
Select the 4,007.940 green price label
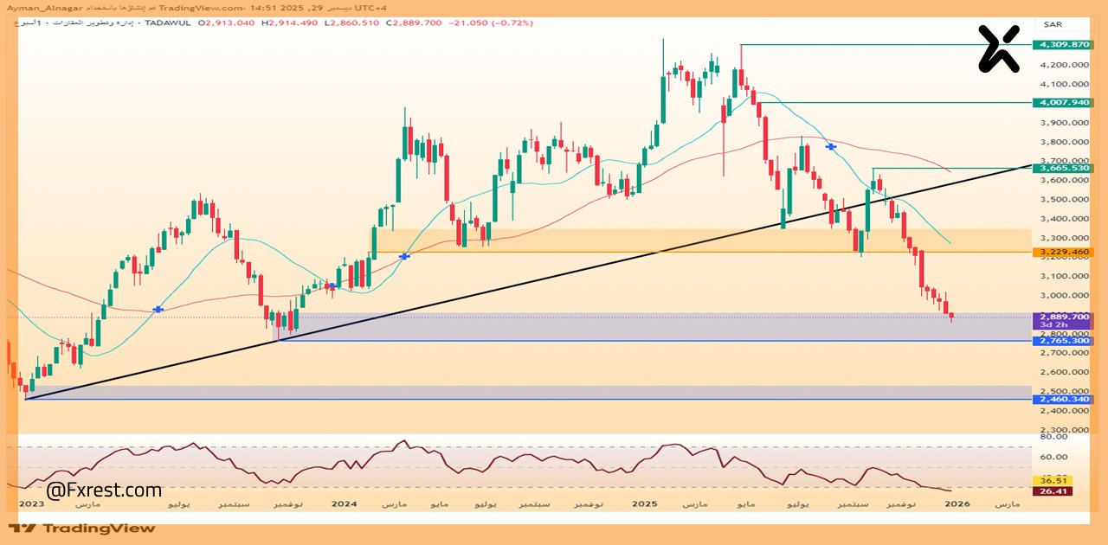point(1064,102)
